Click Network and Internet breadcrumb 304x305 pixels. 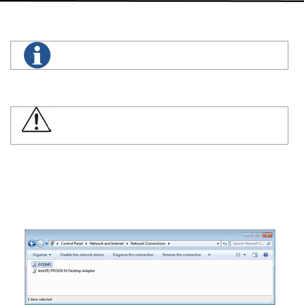[x=107, y=244]
